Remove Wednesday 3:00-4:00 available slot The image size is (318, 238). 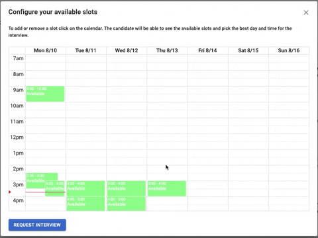(127, 188)
